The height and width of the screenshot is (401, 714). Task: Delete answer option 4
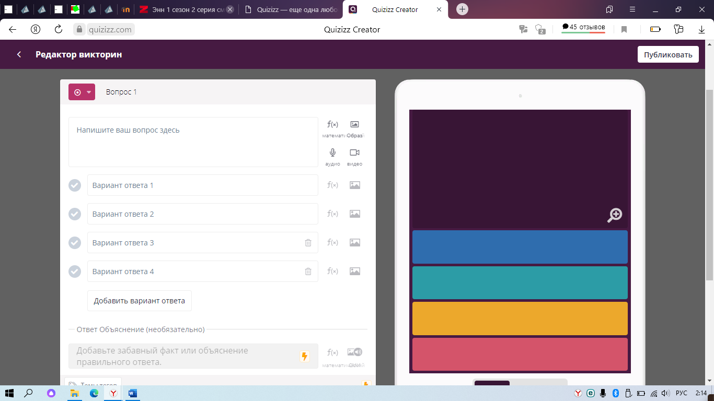[x=308, y=272]
